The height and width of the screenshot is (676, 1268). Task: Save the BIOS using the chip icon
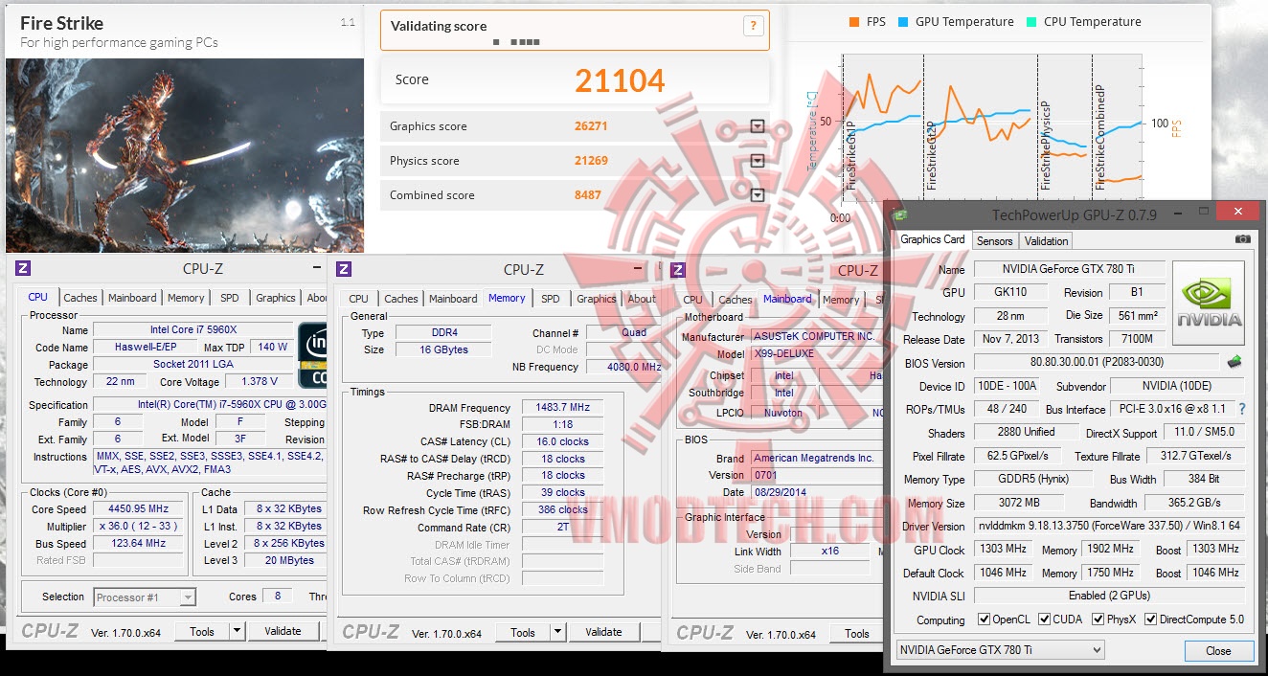(x=1236, y=363)
